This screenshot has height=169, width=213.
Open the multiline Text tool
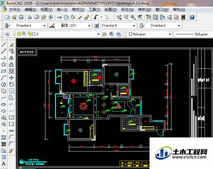point(3,164)
